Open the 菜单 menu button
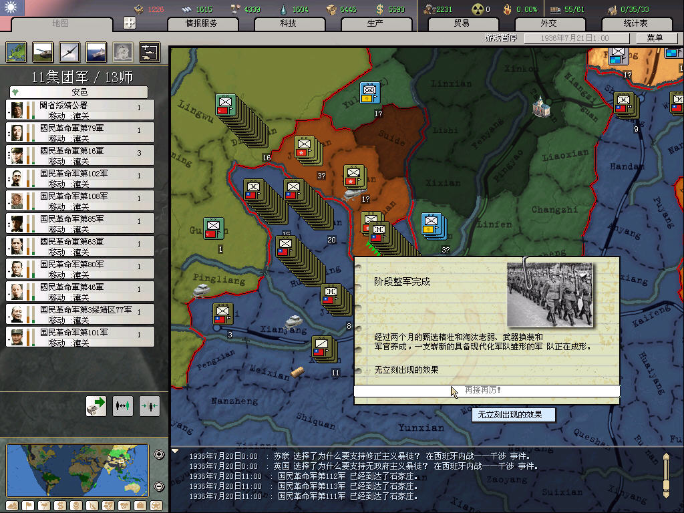Screen dimensions: 684x513 click(x=655, y=38)
